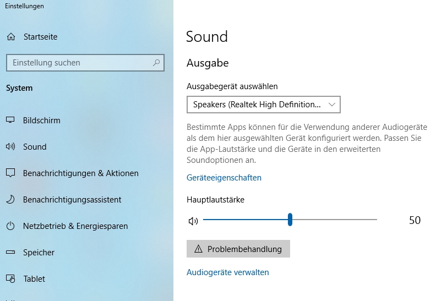Click the chevron arrow of Speakers combo box
The height and width of the screenshot is (301, 447).
click(331, 105)
